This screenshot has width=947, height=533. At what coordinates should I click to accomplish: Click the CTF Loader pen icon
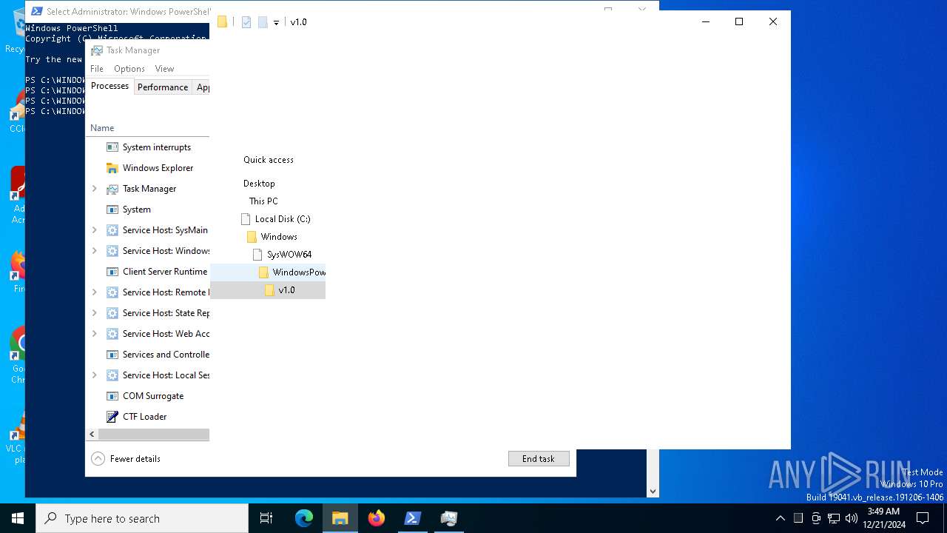pos(112,417)
